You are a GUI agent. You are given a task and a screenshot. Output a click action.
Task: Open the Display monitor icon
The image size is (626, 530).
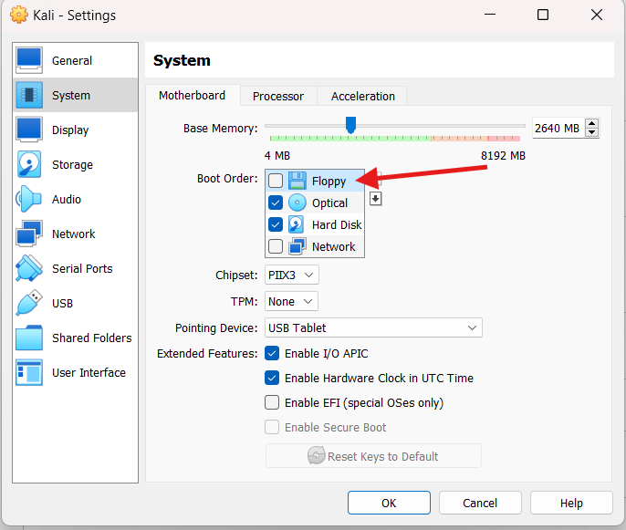[29, 130]
